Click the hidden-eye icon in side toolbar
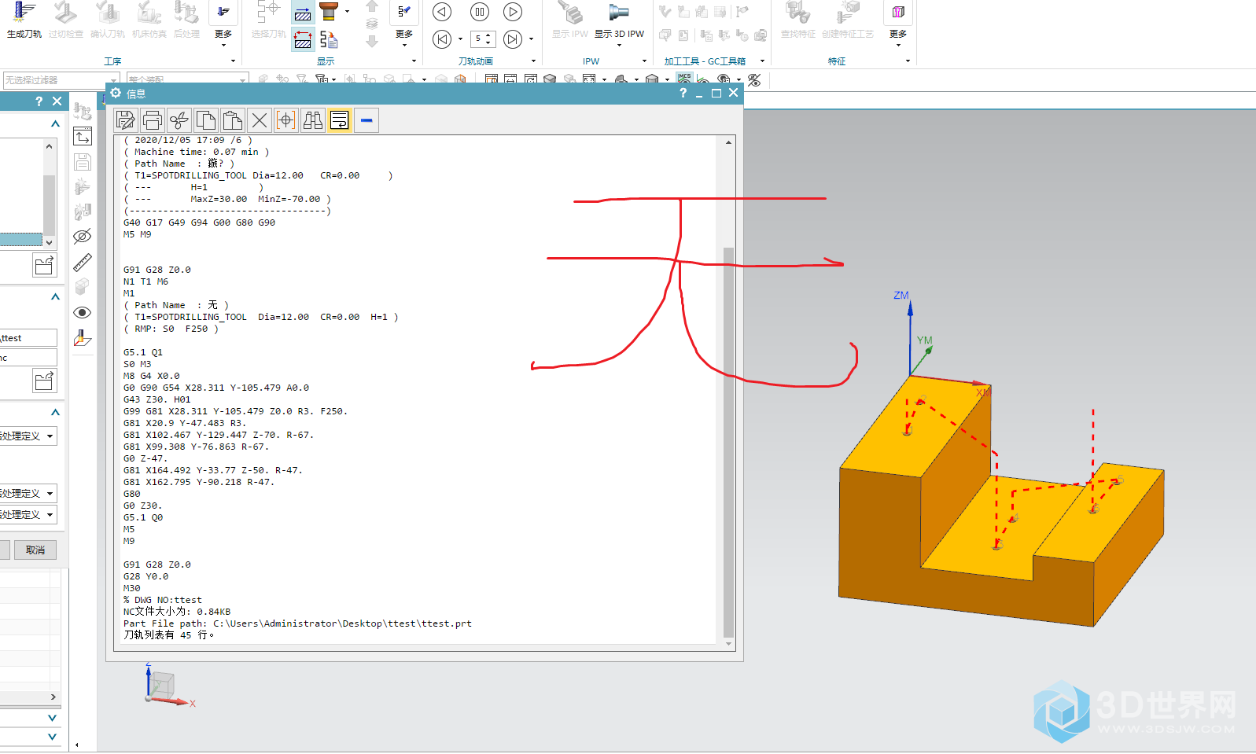The image size is (1256, 754). (x=83, y=236)
